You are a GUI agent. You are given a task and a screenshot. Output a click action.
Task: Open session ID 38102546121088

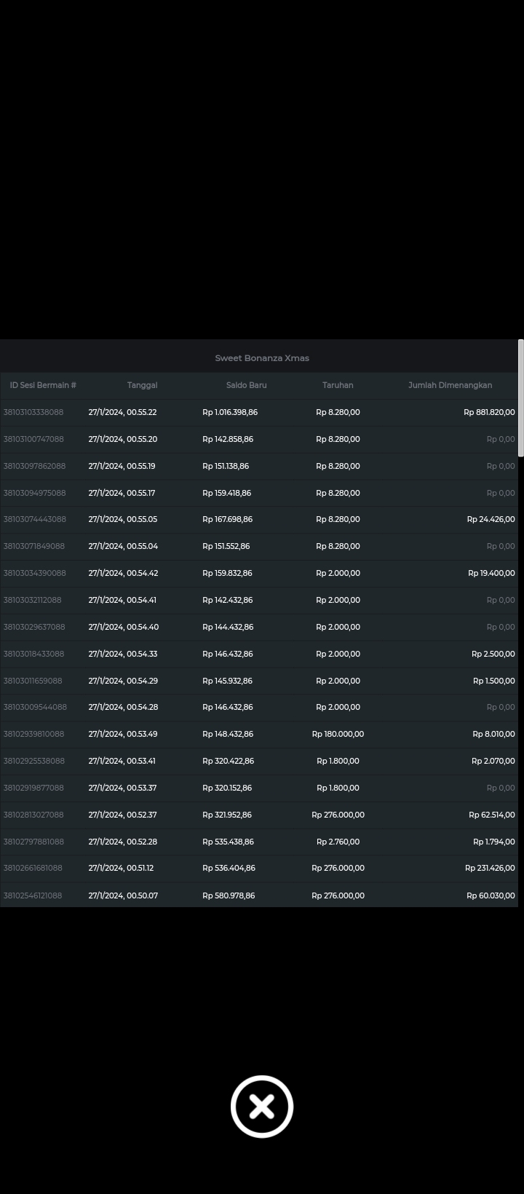click(x=33, y=895)
